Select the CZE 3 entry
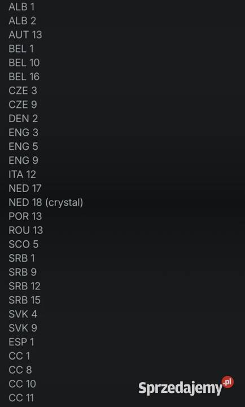 click(x=23, y=90)
